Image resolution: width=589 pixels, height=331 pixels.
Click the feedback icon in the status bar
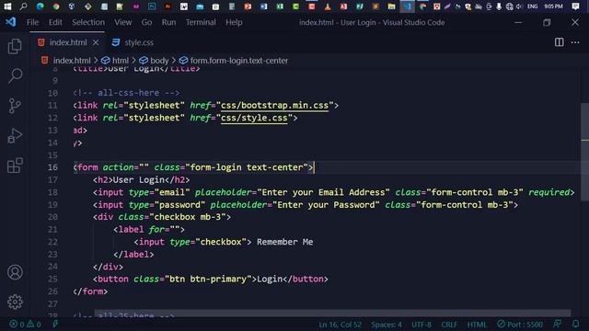click(558, 324)
